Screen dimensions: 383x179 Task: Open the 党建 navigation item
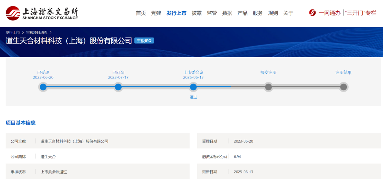(156, 13)
